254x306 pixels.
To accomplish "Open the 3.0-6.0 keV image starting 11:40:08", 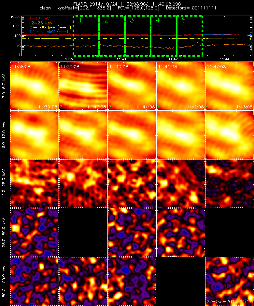I will point(132,86).
